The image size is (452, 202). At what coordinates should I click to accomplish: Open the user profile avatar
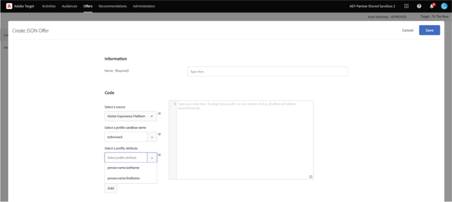pos(444,6)
